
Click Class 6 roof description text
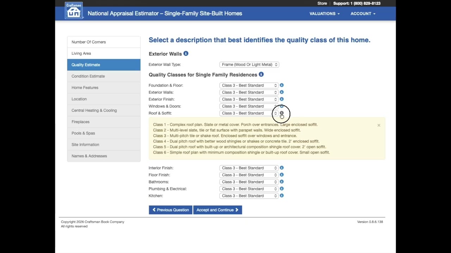coord(241,153)
